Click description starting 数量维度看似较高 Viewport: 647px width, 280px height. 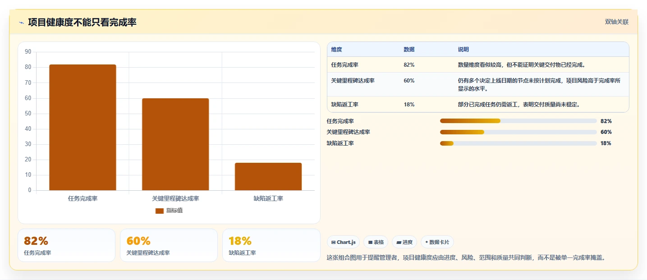521,64
